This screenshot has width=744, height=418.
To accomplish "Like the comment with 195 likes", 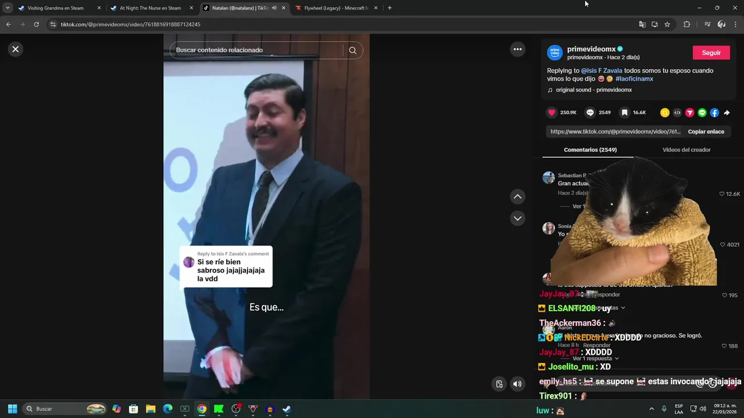I will tap(724, 296).
